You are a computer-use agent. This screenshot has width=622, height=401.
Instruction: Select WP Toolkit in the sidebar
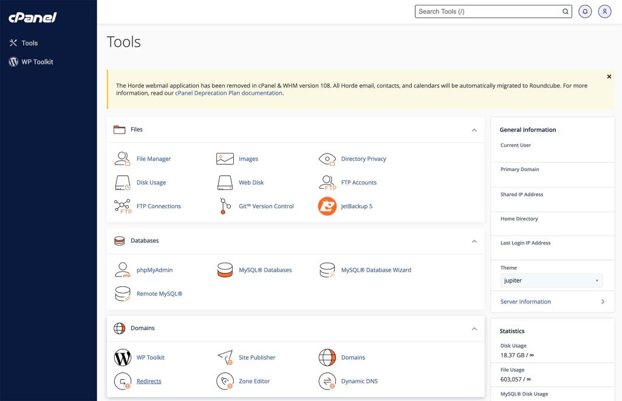click(x=37, y=62)
